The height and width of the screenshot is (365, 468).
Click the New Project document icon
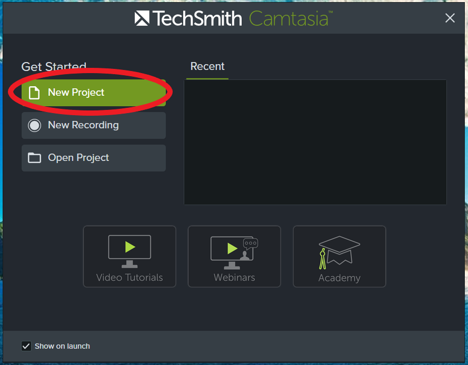(34, 92)
